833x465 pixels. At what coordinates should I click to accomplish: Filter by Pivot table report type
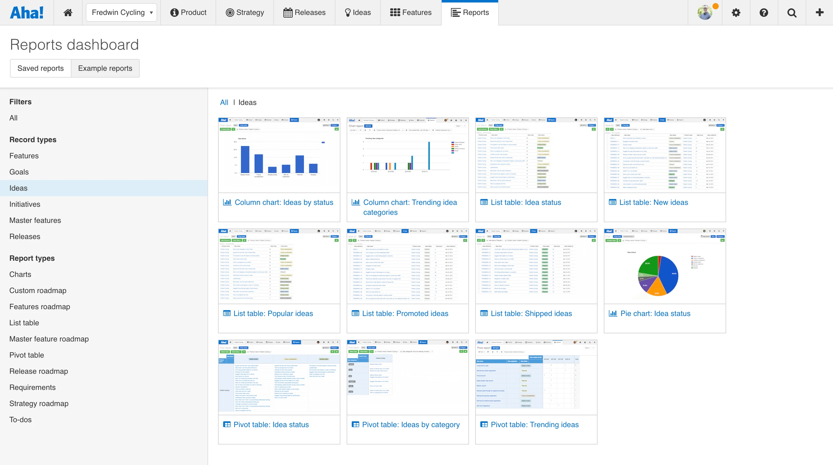click(26, 355)
